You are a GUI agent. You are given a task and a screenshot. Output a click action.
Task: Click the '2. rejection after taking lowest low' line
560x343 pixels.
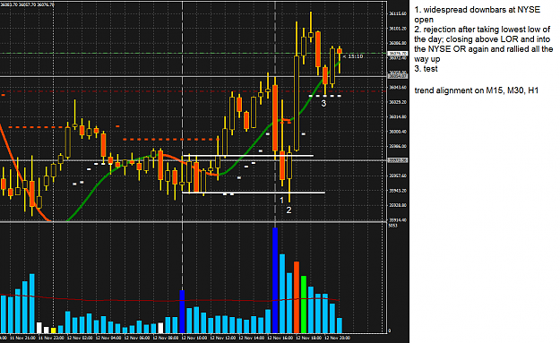click(x=482, y=30)
